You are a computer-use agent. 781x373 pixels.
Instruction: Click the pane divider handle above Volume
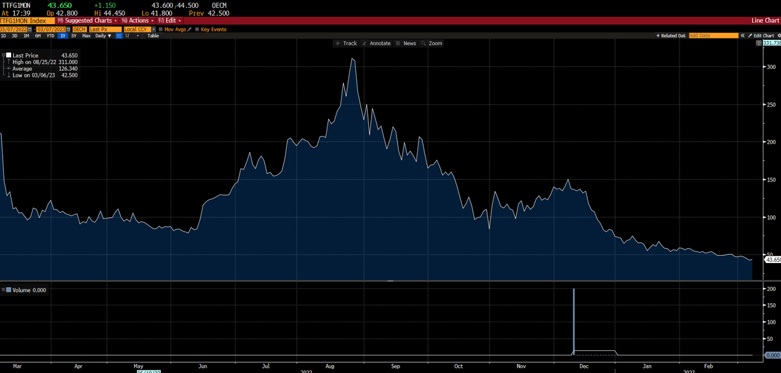click(x=390, y=281)
